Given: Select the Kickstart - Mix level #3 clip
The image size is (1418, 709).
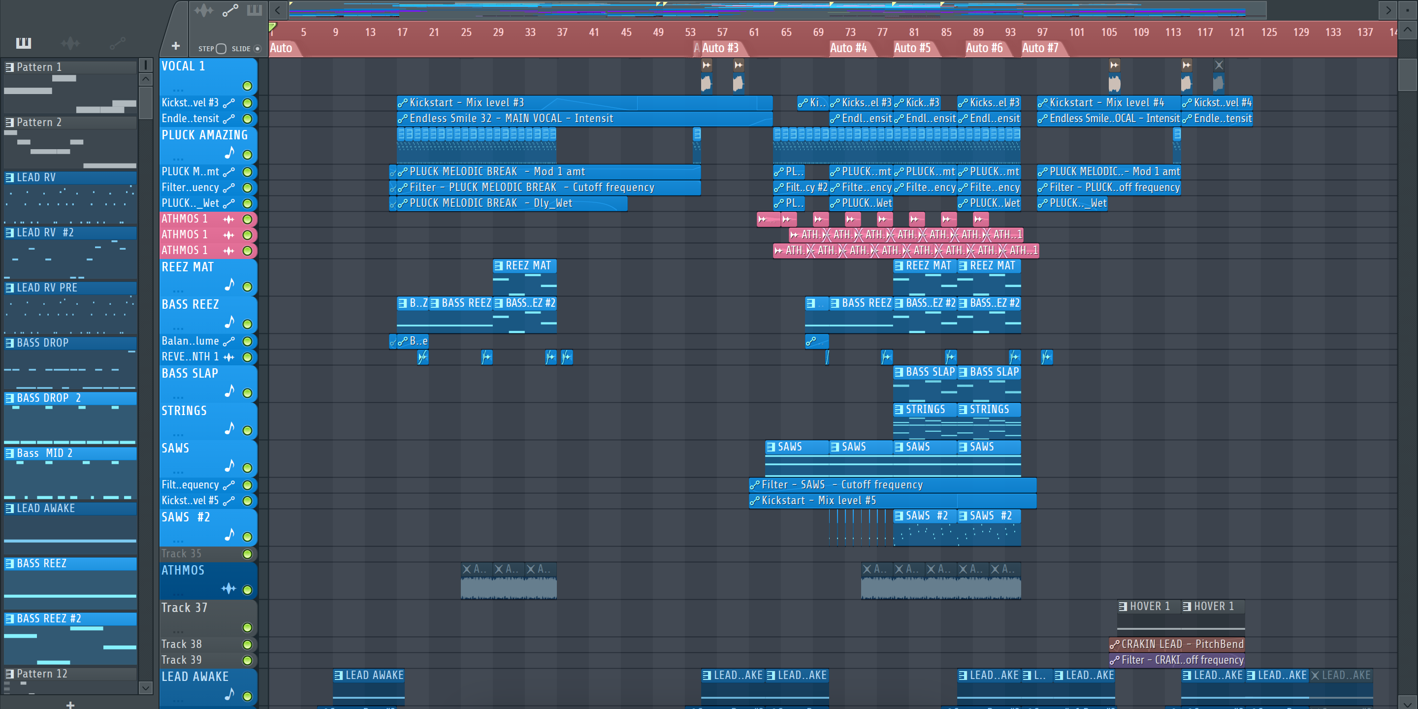Looking at the screenshot, I should tap(584, 103).
